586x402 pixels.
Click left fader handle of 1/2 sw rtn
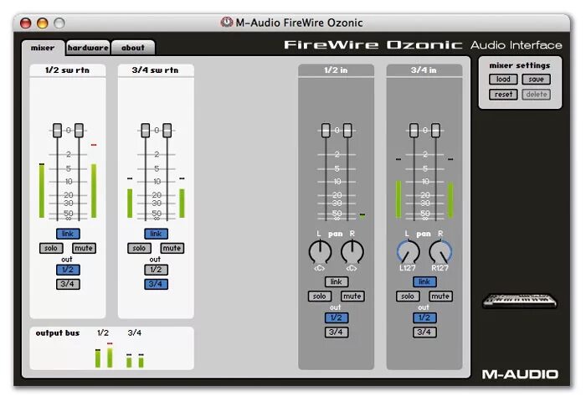[x=57, y=131]
